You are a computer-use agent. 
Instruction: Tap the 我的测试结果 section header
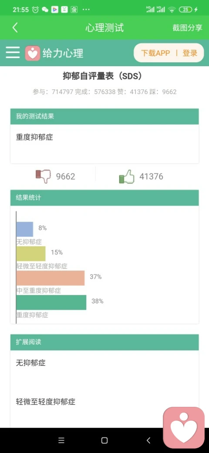(104, 116)
